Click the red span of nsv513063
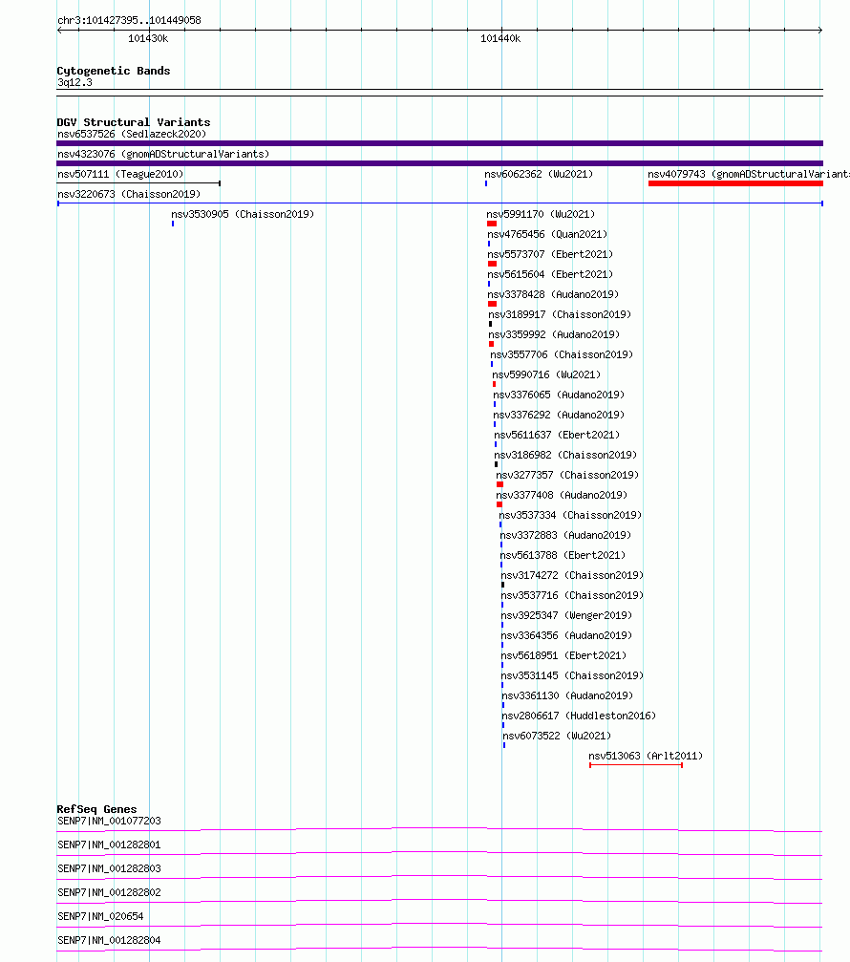Screen dimensions: 850x962 pos(636,765)
